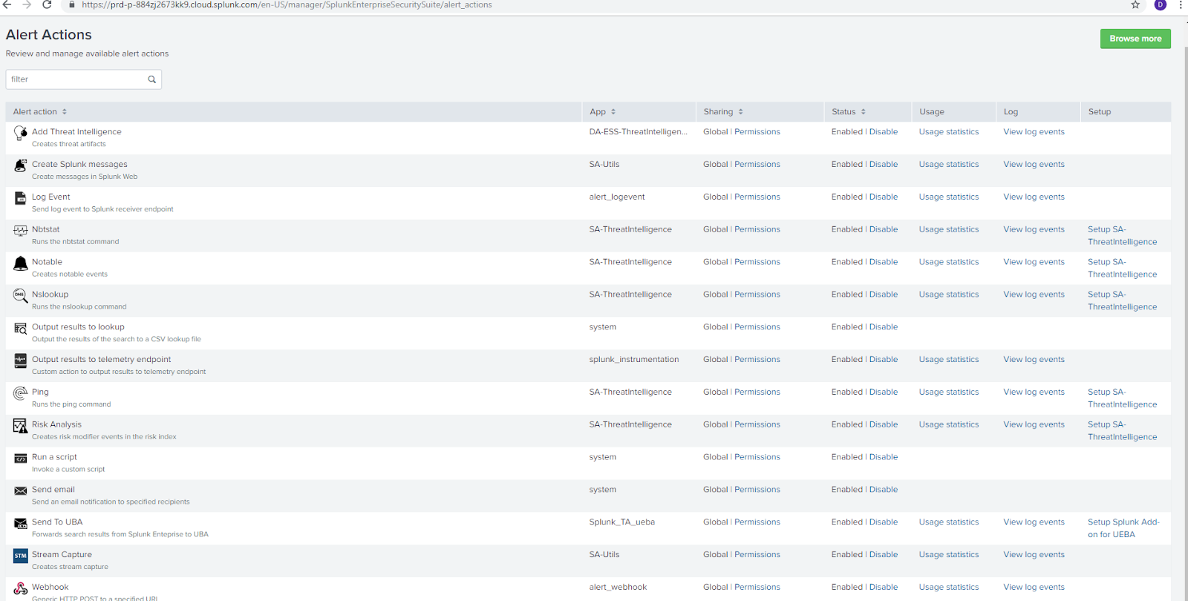Click the Run a script icon
The width and height of the screenshot is (1188, 601).
(21, 459)
